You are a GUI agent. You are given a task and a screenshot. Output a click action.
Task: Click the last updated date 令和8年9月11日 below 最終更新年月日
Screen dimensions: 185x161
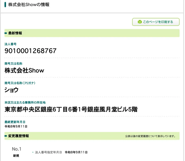coord(16,126)
